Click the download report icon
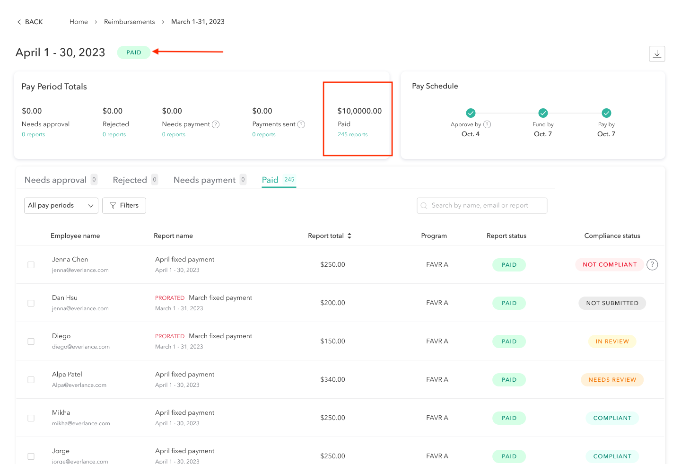The width and height of the screenshot is (681, 464). pyautogui.click(x=657, y=54)
